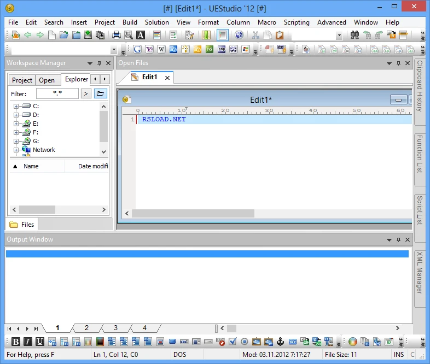Click the New file blank page icon
Viewport: 430px width, 364px height.
pos(52,35)
